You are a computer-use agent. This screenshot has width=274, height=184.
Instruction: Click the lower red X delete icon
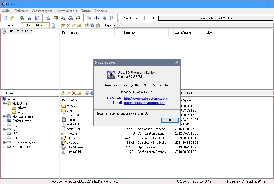point(74,93)
